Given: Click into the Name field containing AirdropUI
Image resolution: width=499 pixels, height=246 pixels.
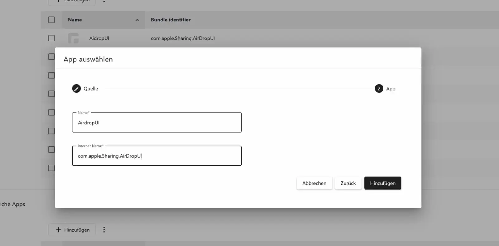Looking at the screenshot, I should [x=157, y=123].
